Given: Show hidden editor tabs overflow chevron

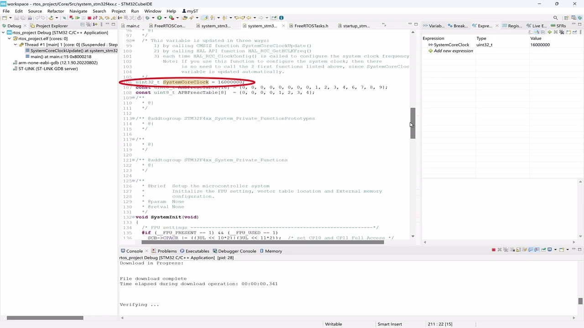Looking at the screenshot, I should pos(384,25).
